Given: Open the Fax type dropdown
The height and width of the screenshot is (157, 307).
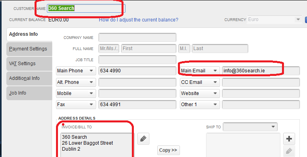Looking at the screenshot, I should pos(76,105).
